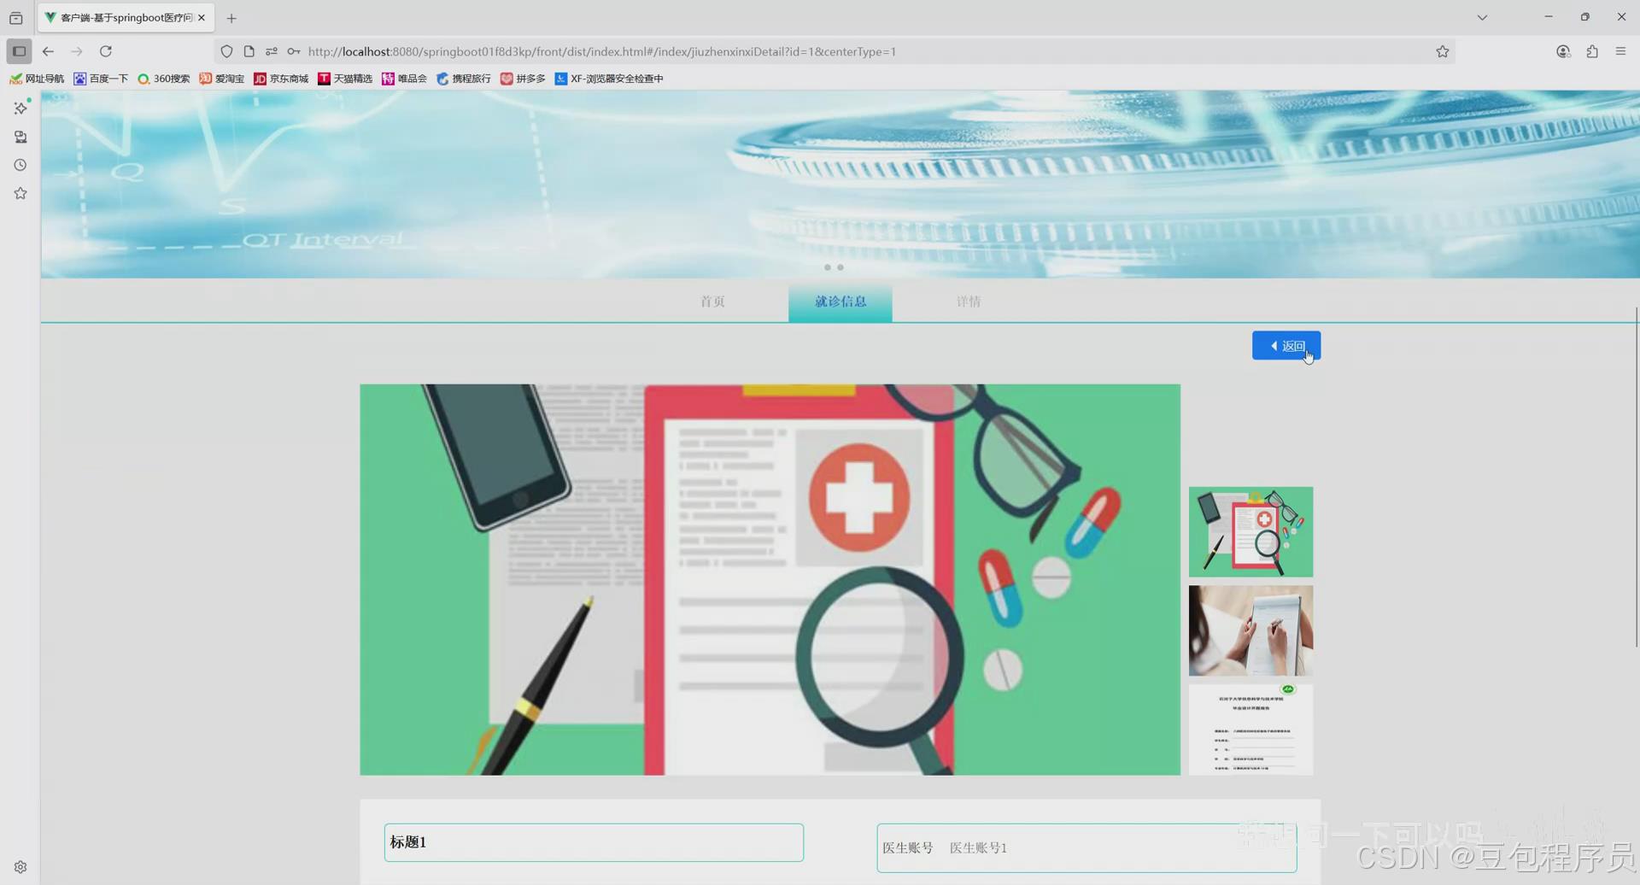This screenshot has height=885, width=1640.
Task: Open the history clock icon in sidebar
Action: click(20, 165)
